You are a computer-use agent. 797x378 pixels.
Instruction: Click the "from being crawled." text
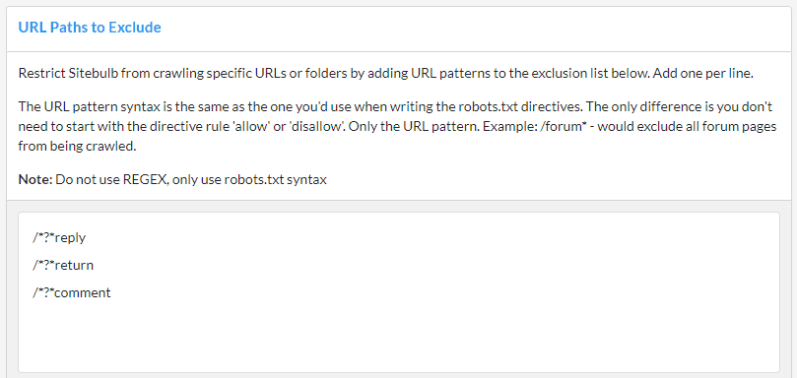click(x=77, y=147)
